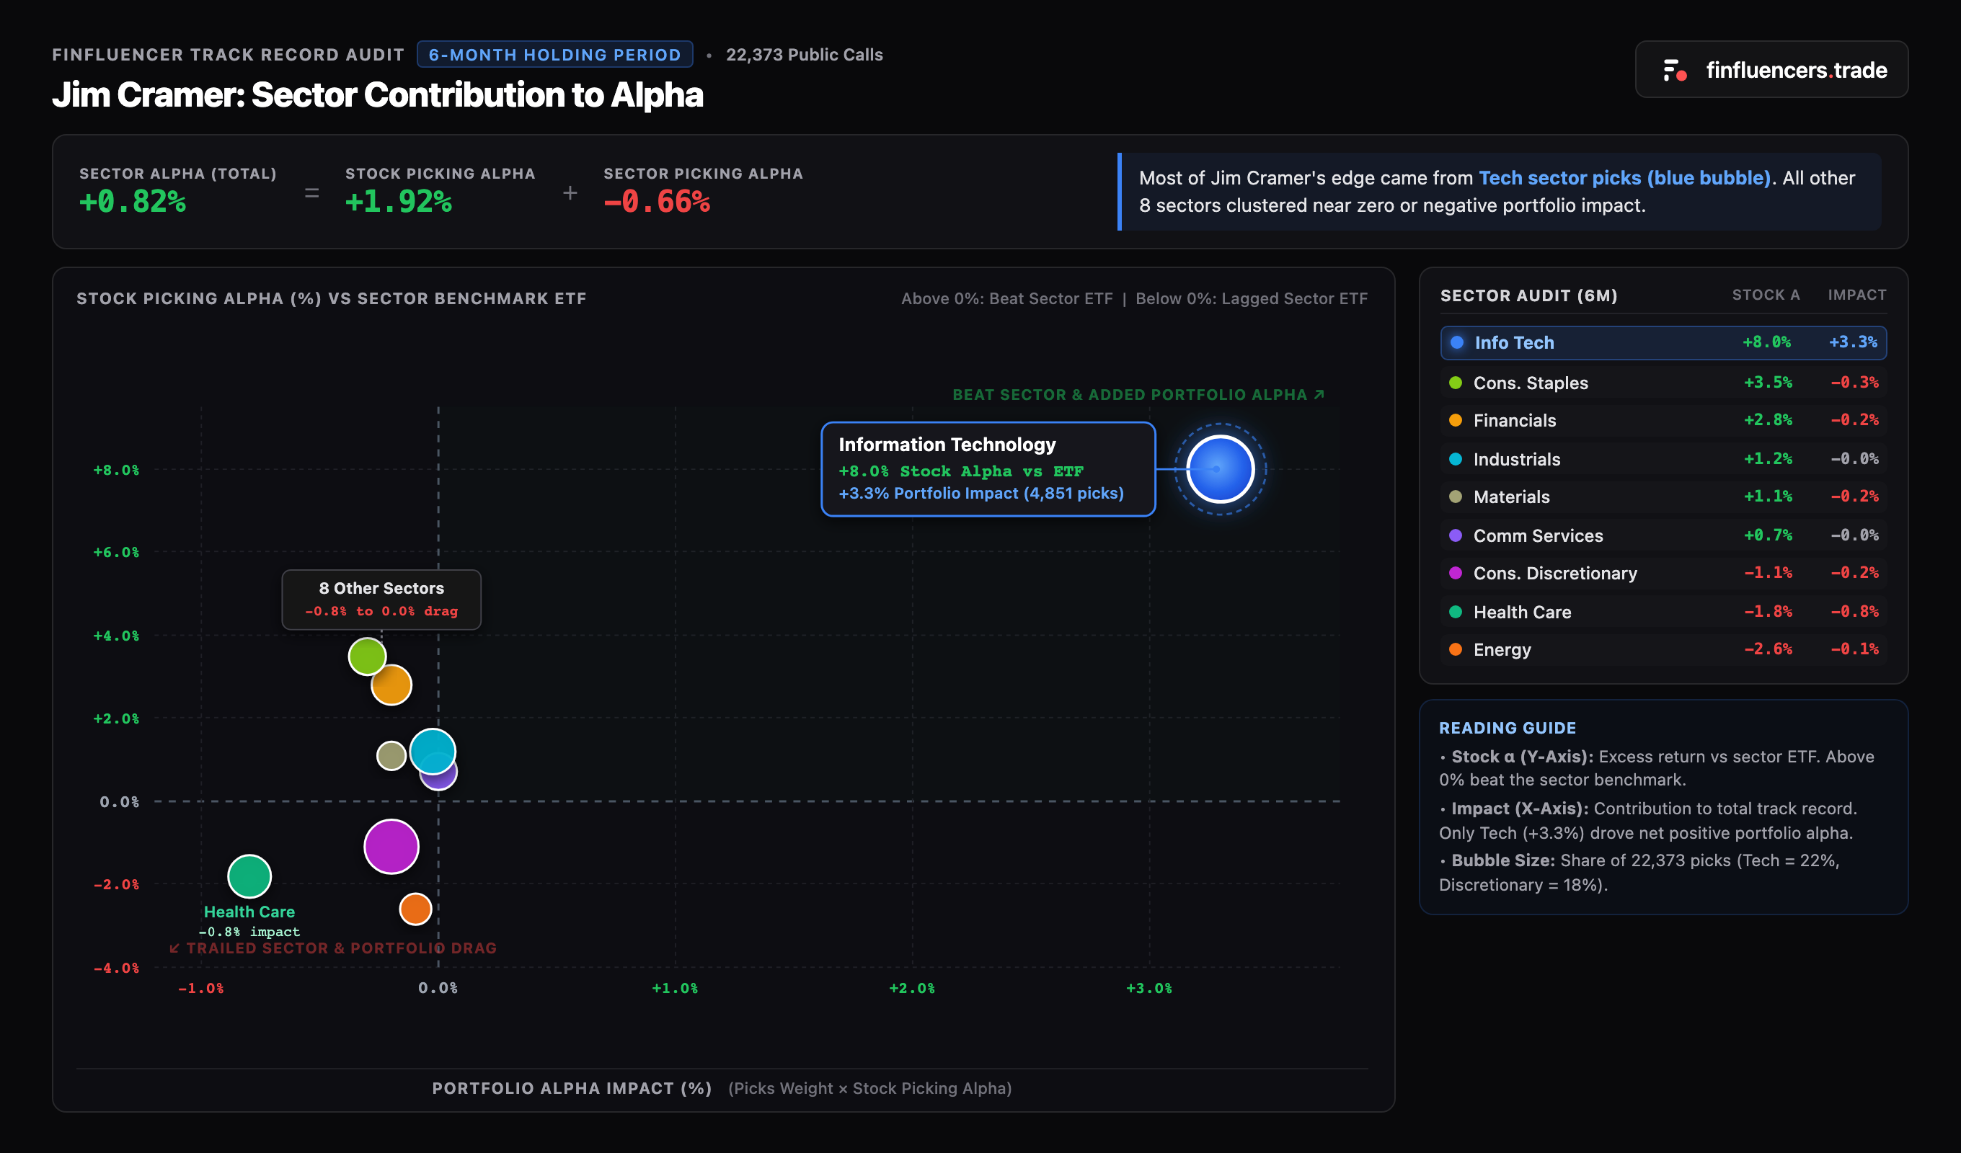Click the Materials legend dot

point(1455,497)
